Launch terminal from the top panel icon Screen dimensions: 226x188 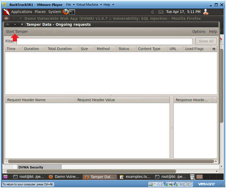click(x=72, y=12)
